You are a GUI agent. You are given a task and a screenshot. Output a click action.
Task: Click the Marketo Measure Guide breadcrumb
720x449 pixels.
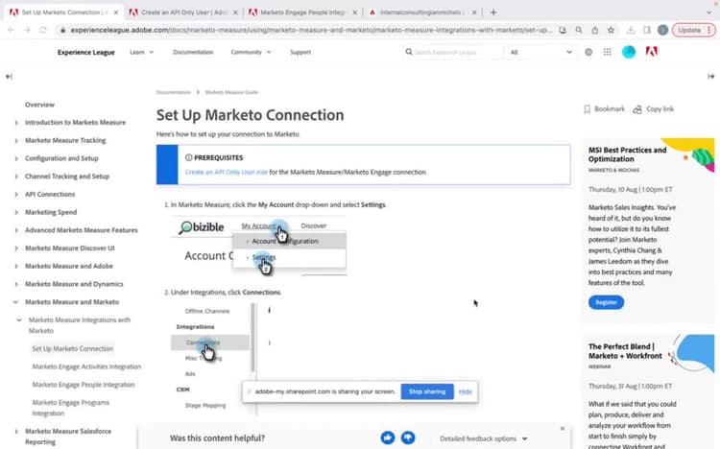[231, 92]
